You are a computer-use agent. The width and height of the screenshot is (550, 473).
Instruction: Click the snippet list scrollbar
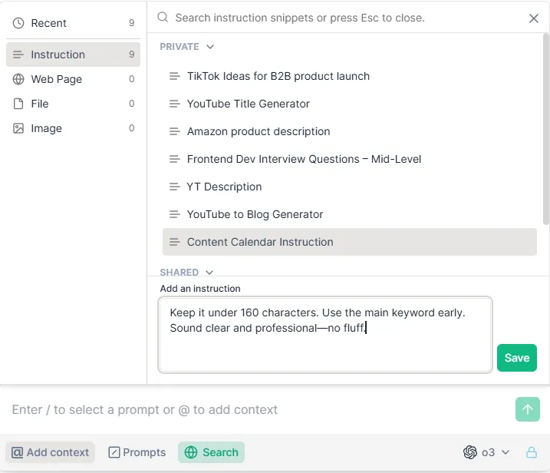point(545,129)
